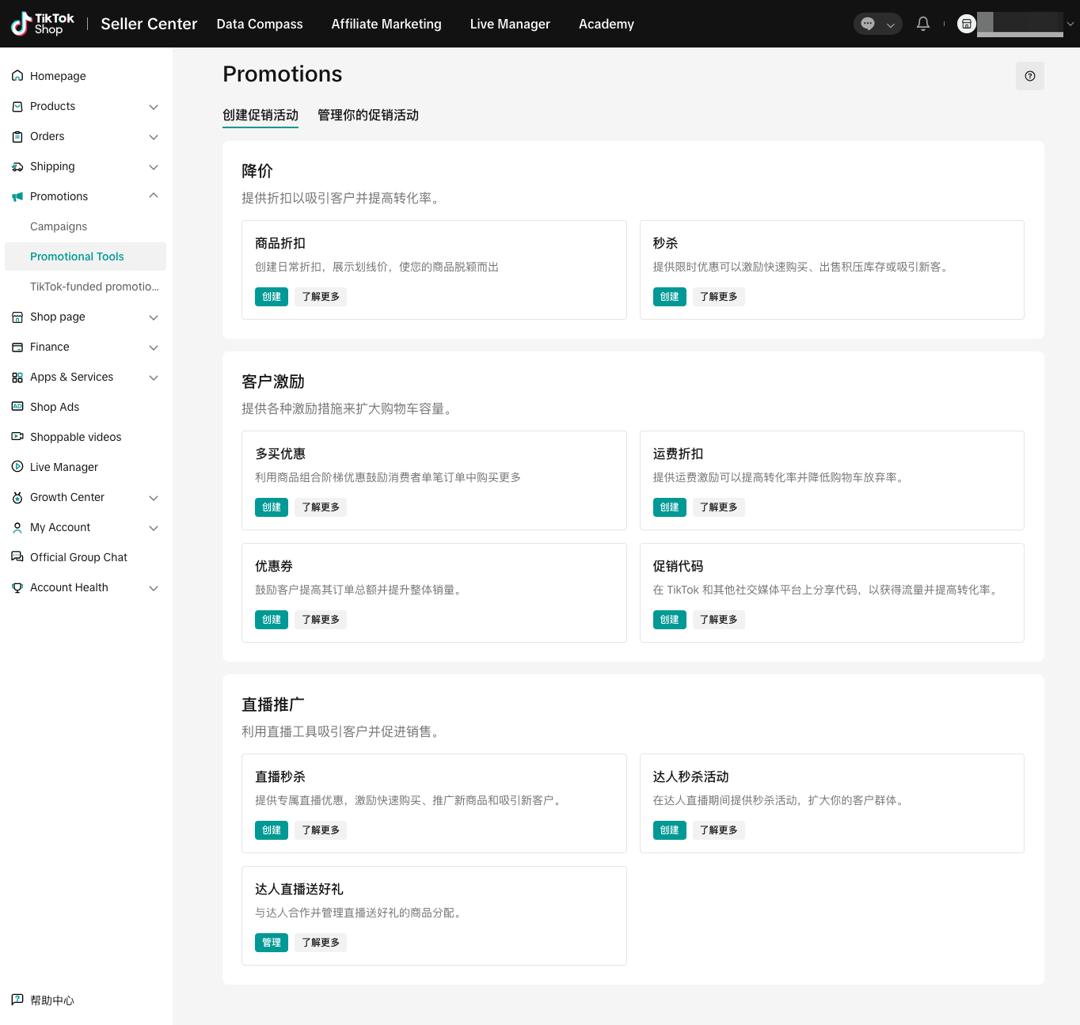This screenshot has width=1080, height=1025.
Task: Click 了解更多 for 促销代码
Action: 719,620
